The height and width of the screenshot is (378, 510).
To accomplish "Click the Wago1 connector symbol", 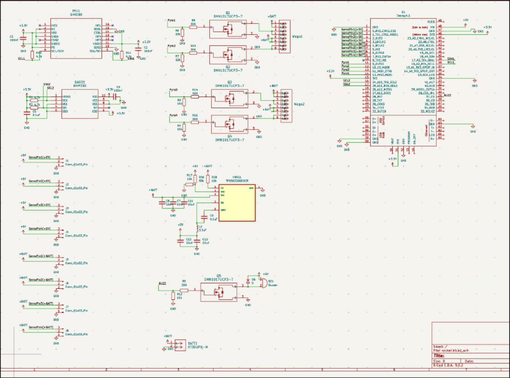I will click(284, 36).
